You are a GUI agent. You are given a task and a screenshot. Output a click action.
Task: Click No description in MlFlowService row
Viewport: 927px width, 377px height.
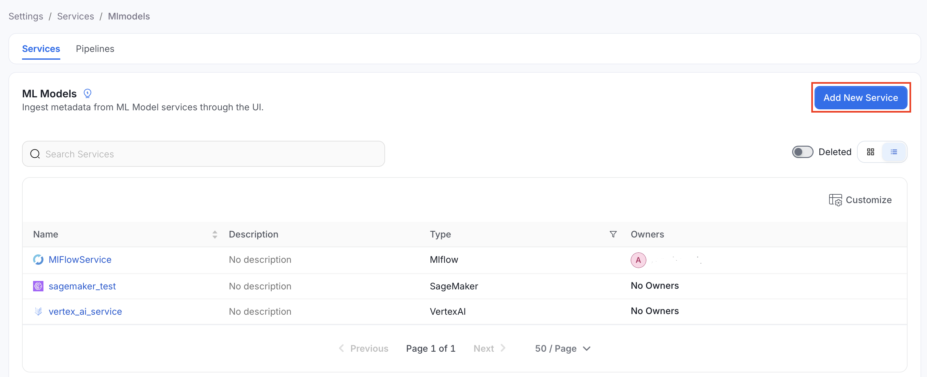coord(260,260)
